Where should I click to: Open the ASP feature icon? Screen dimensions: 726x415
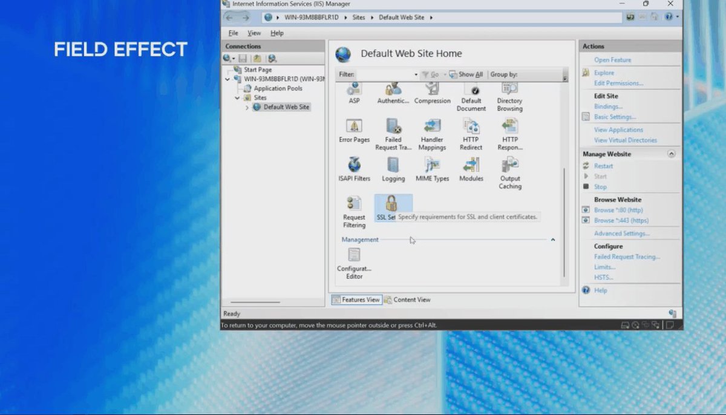[x=354, y=90]
